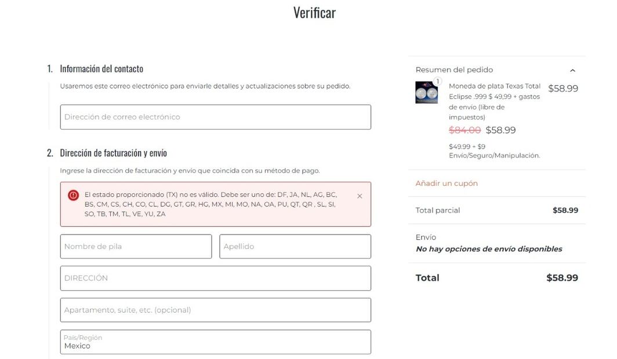Click the product title Moneda de plata Texas
Viewport: 617px width, 359px height.
click(495, 101)
